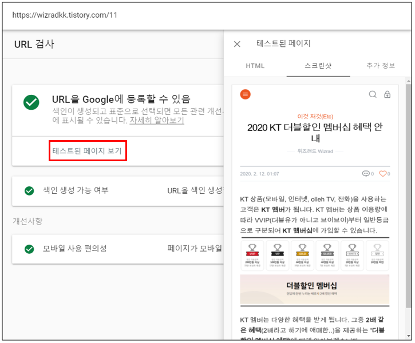Click the URL 검사 heading

(x=34, y=44)
